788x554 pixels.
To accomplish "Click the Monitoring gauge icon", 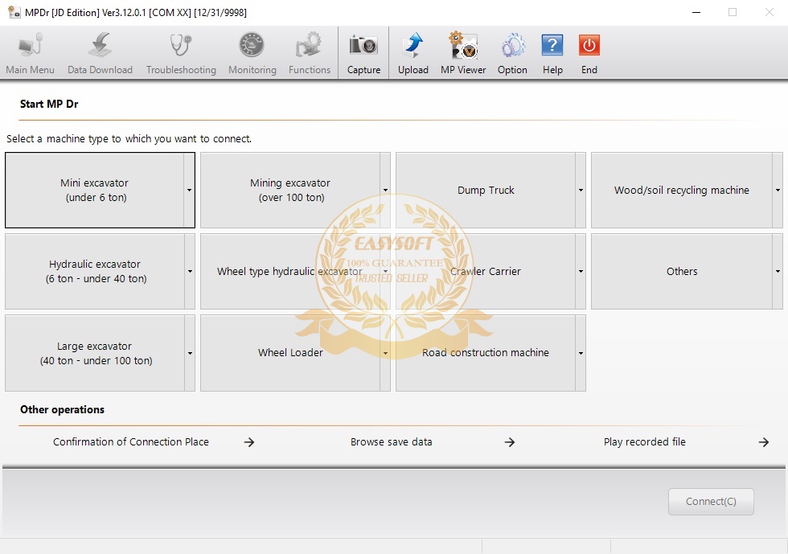I will 252,46.
